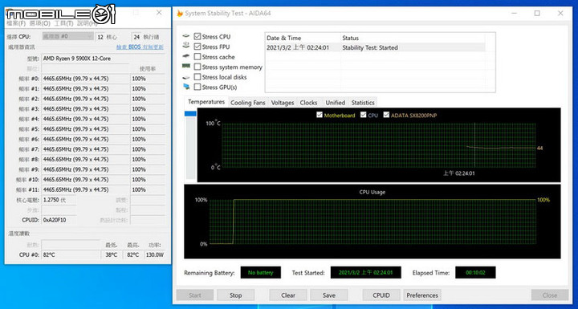
Task: Click the Test Started timestamp display
Action: [x=366, y=273]
